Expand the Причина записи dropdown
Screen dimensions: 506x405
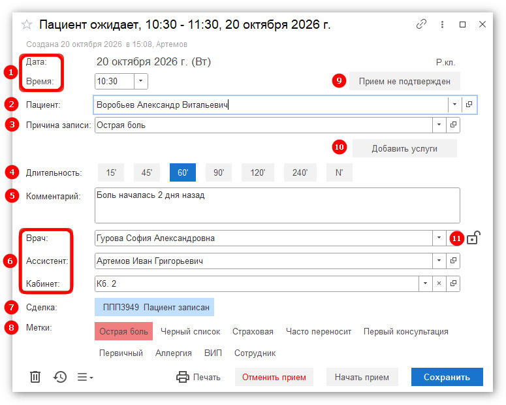tap(439, 125)
